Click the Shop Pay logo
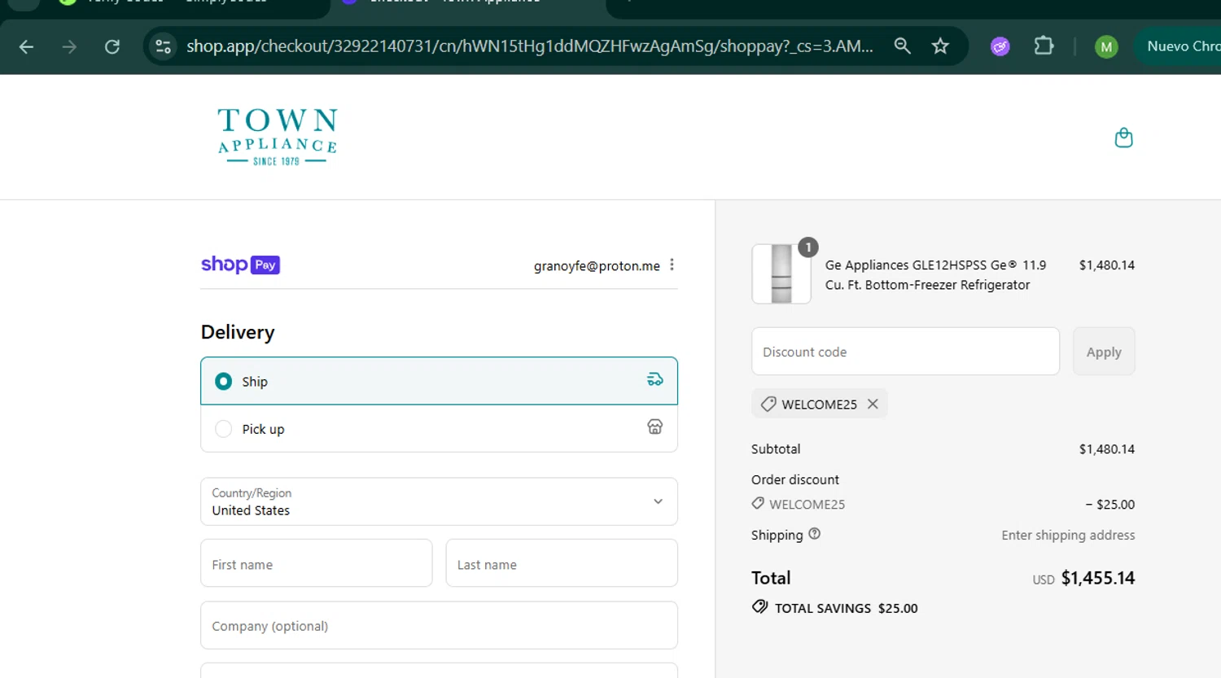Image resolution: width=1221 pixels, height=678 pixels. coord(240,265)
